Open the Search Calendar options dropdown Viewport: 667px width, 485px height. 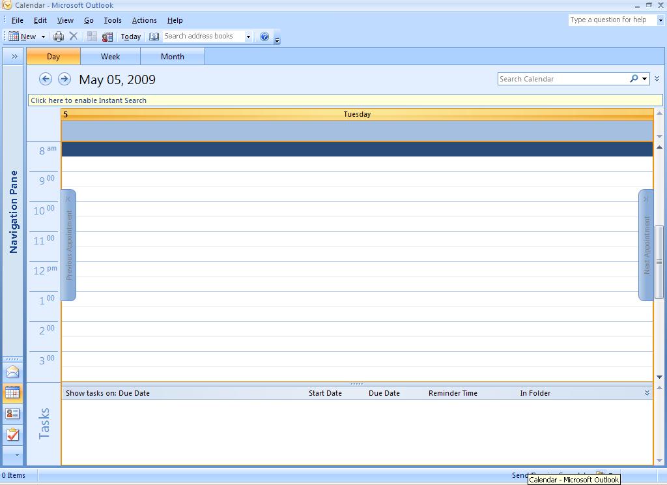point(645,79)
